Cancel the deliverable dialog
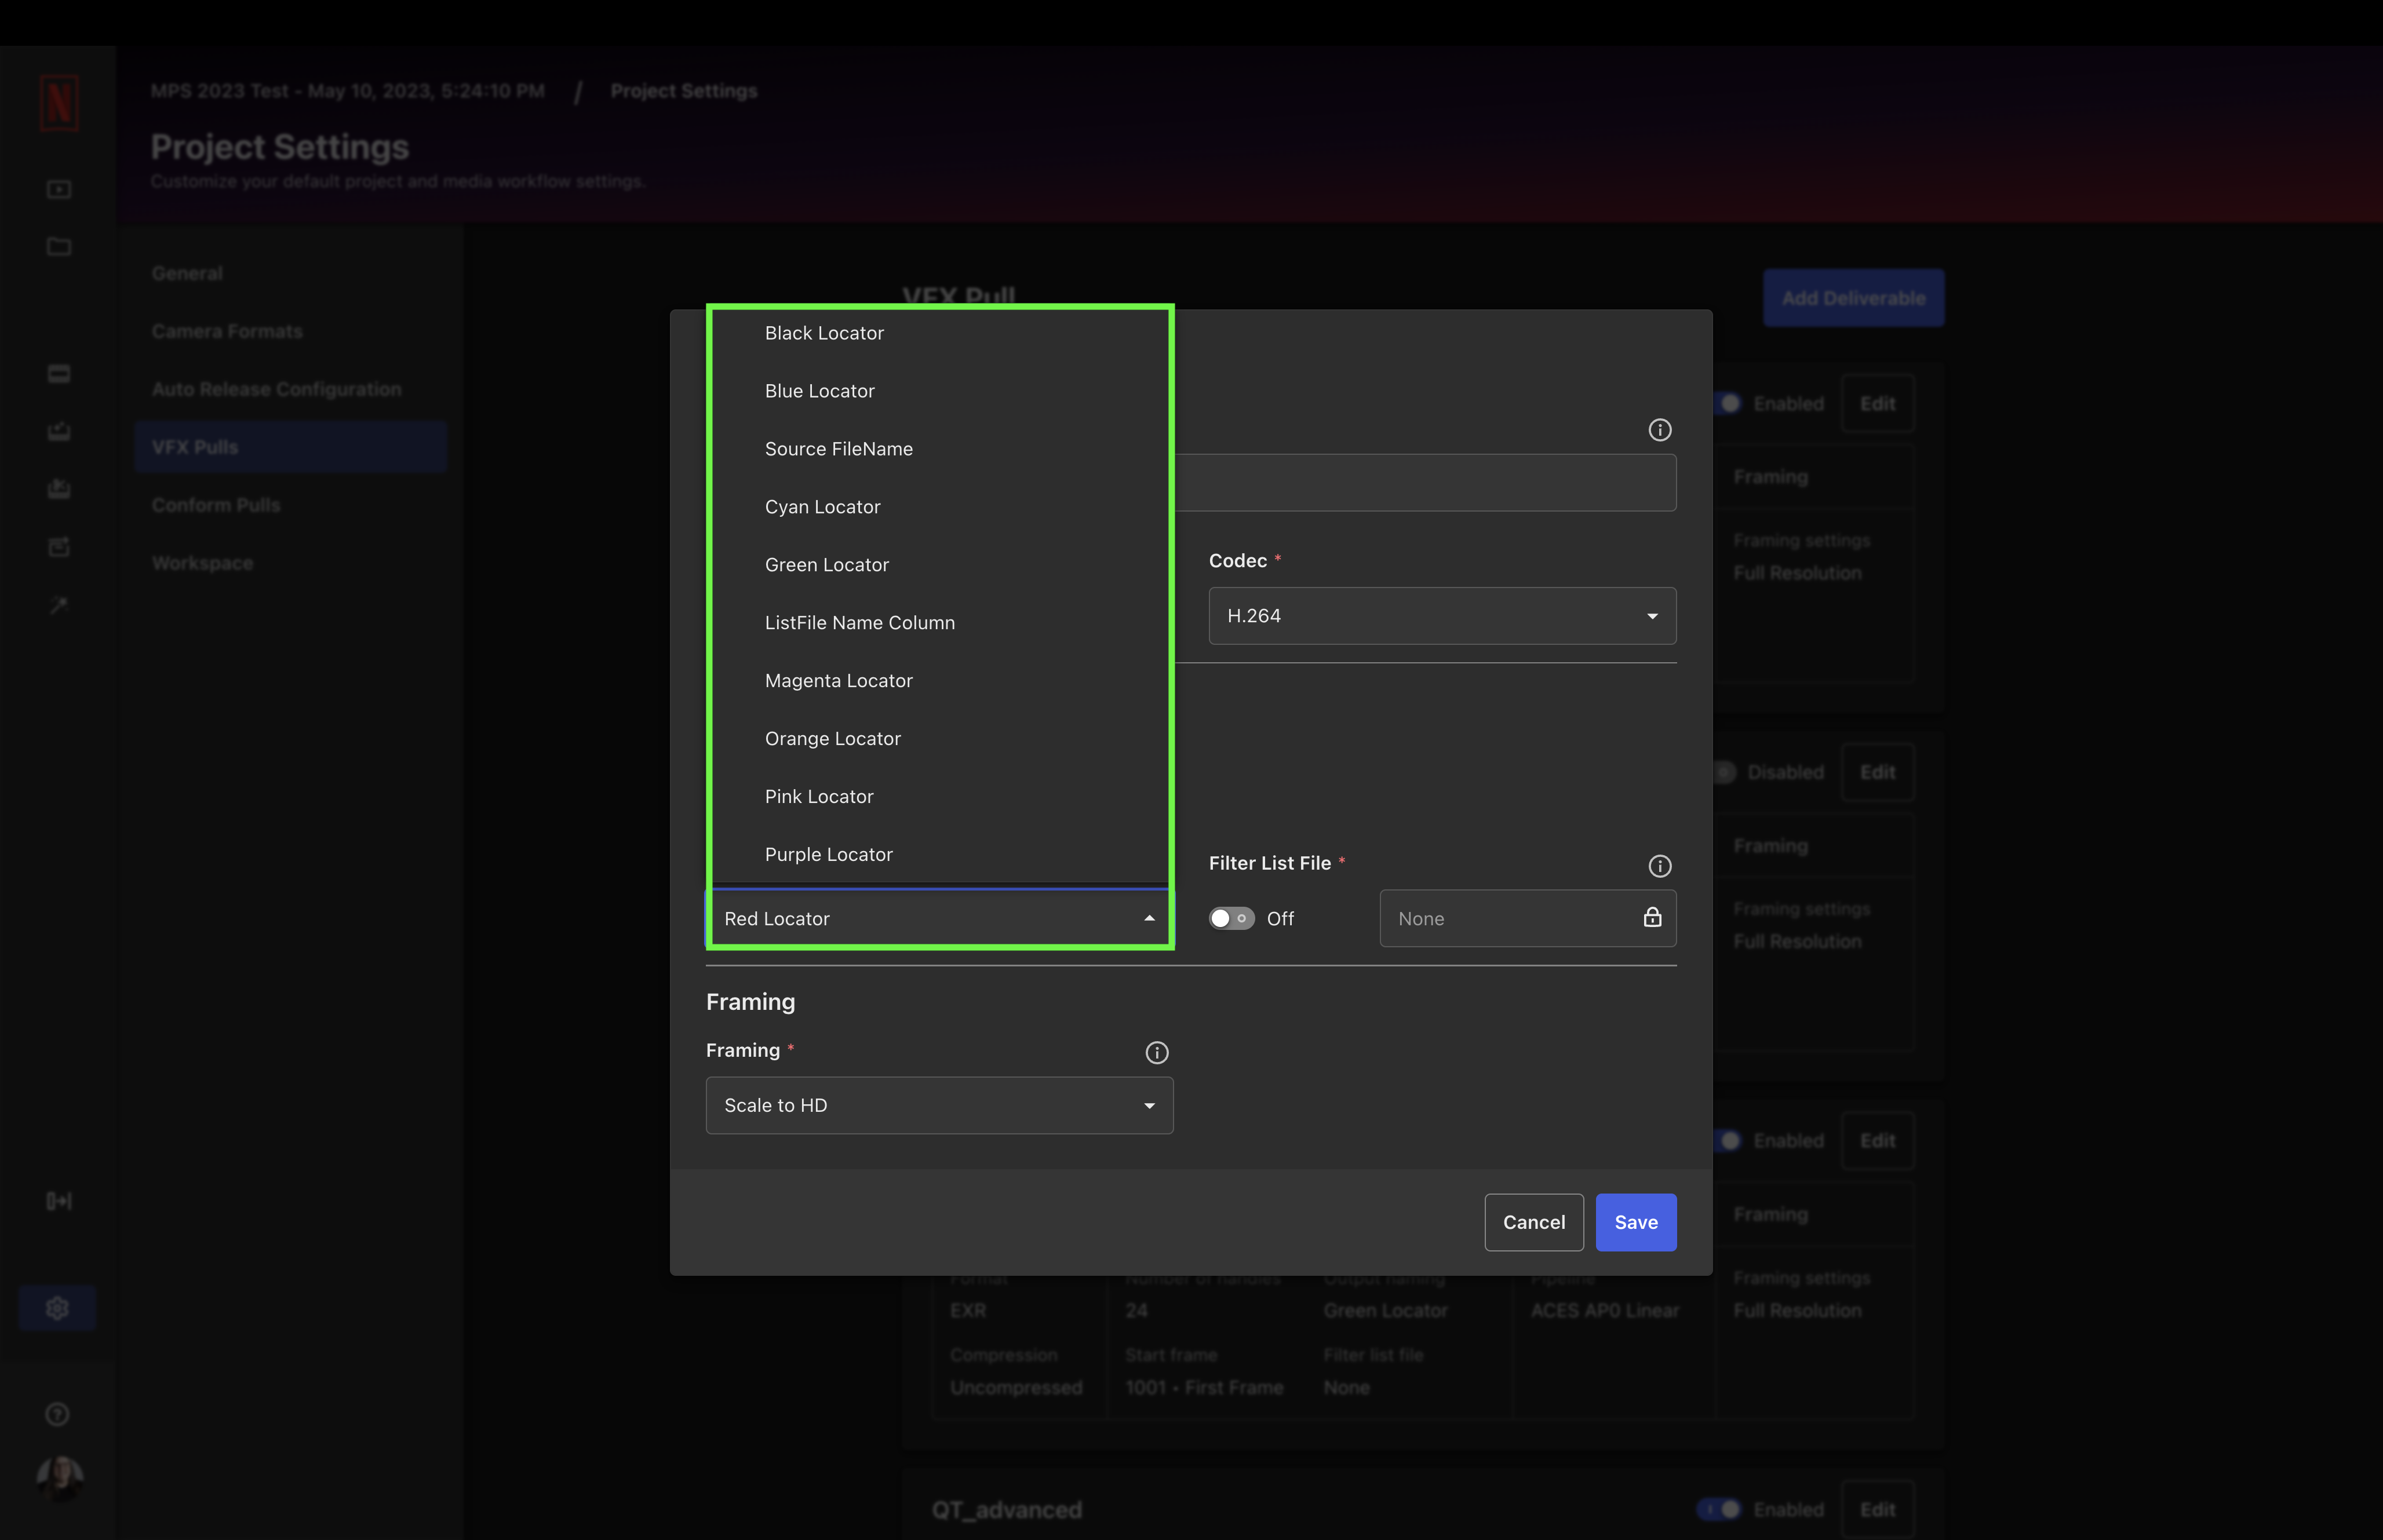This screenshot has height=1540, width=2383. 1534,1222
